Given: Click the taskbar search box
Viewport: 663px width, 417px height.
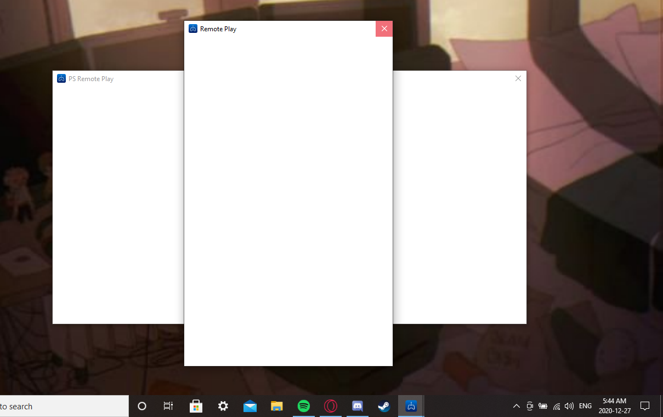Looking at the screenshot, I should click(64, 406).
